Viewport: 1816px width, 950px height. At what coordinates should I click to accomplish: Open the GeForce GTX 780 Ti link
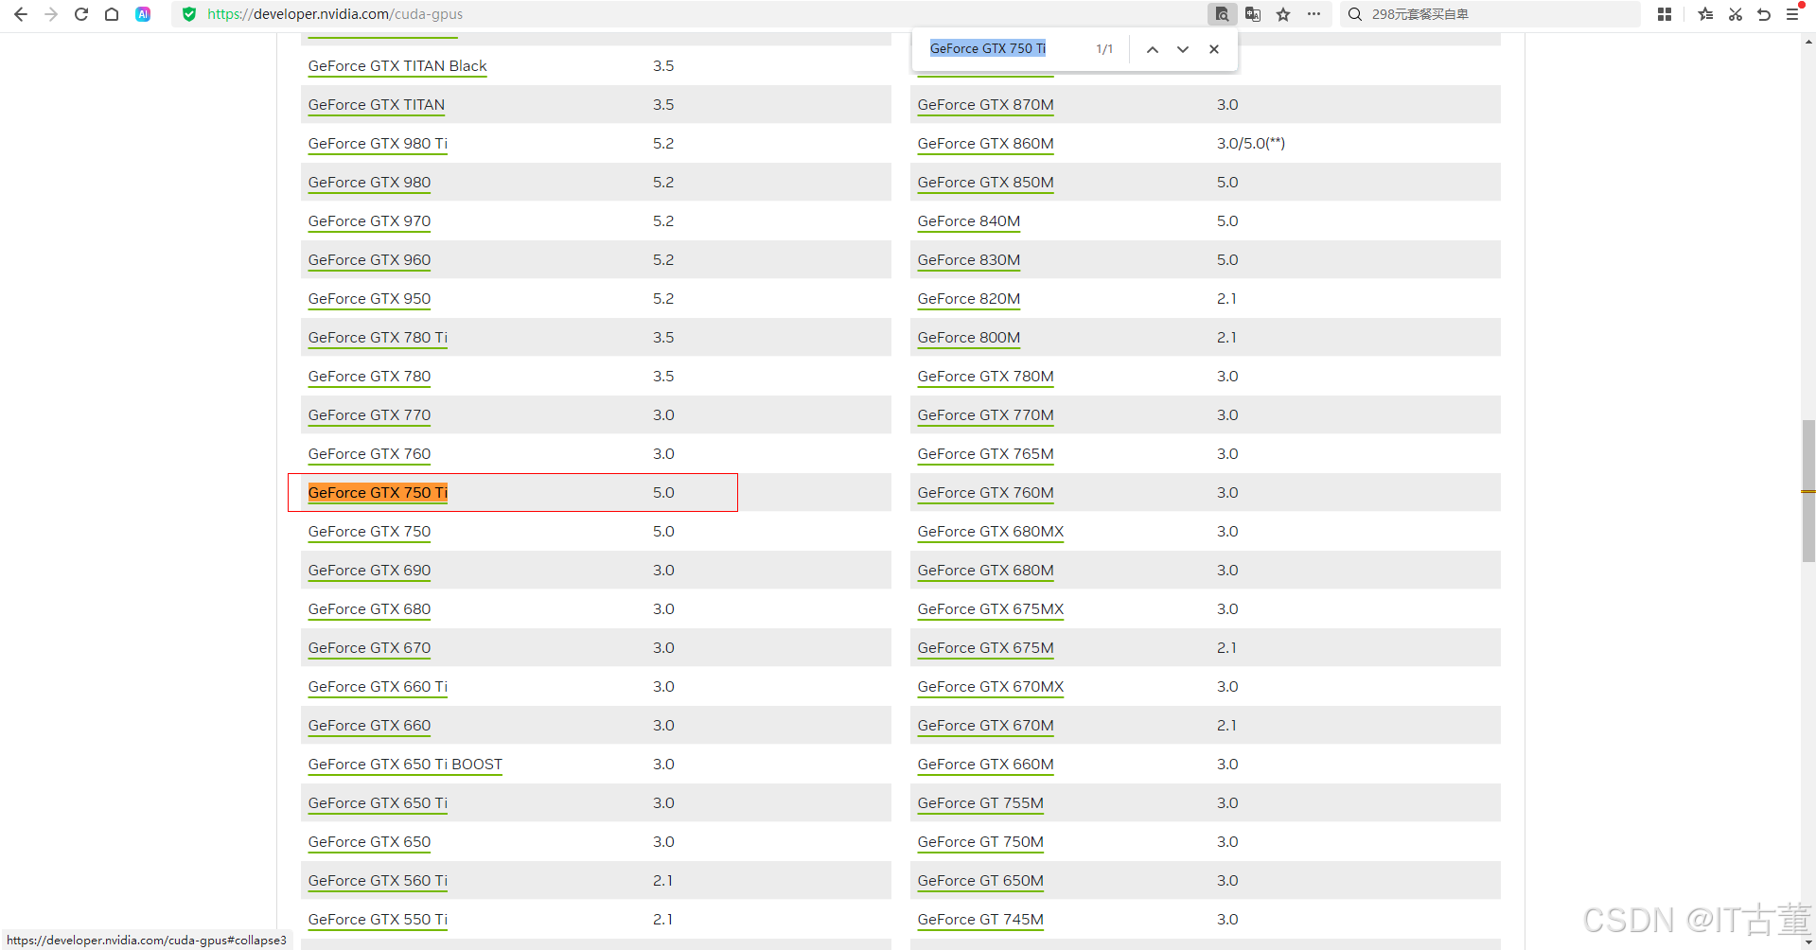pos(378,338)
